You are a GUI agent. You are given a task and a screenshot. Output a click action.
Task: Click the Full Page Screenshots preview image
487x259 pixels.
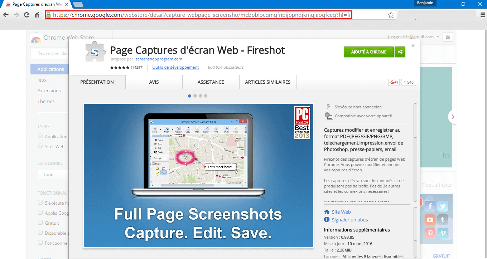click(x=198, y=176)
